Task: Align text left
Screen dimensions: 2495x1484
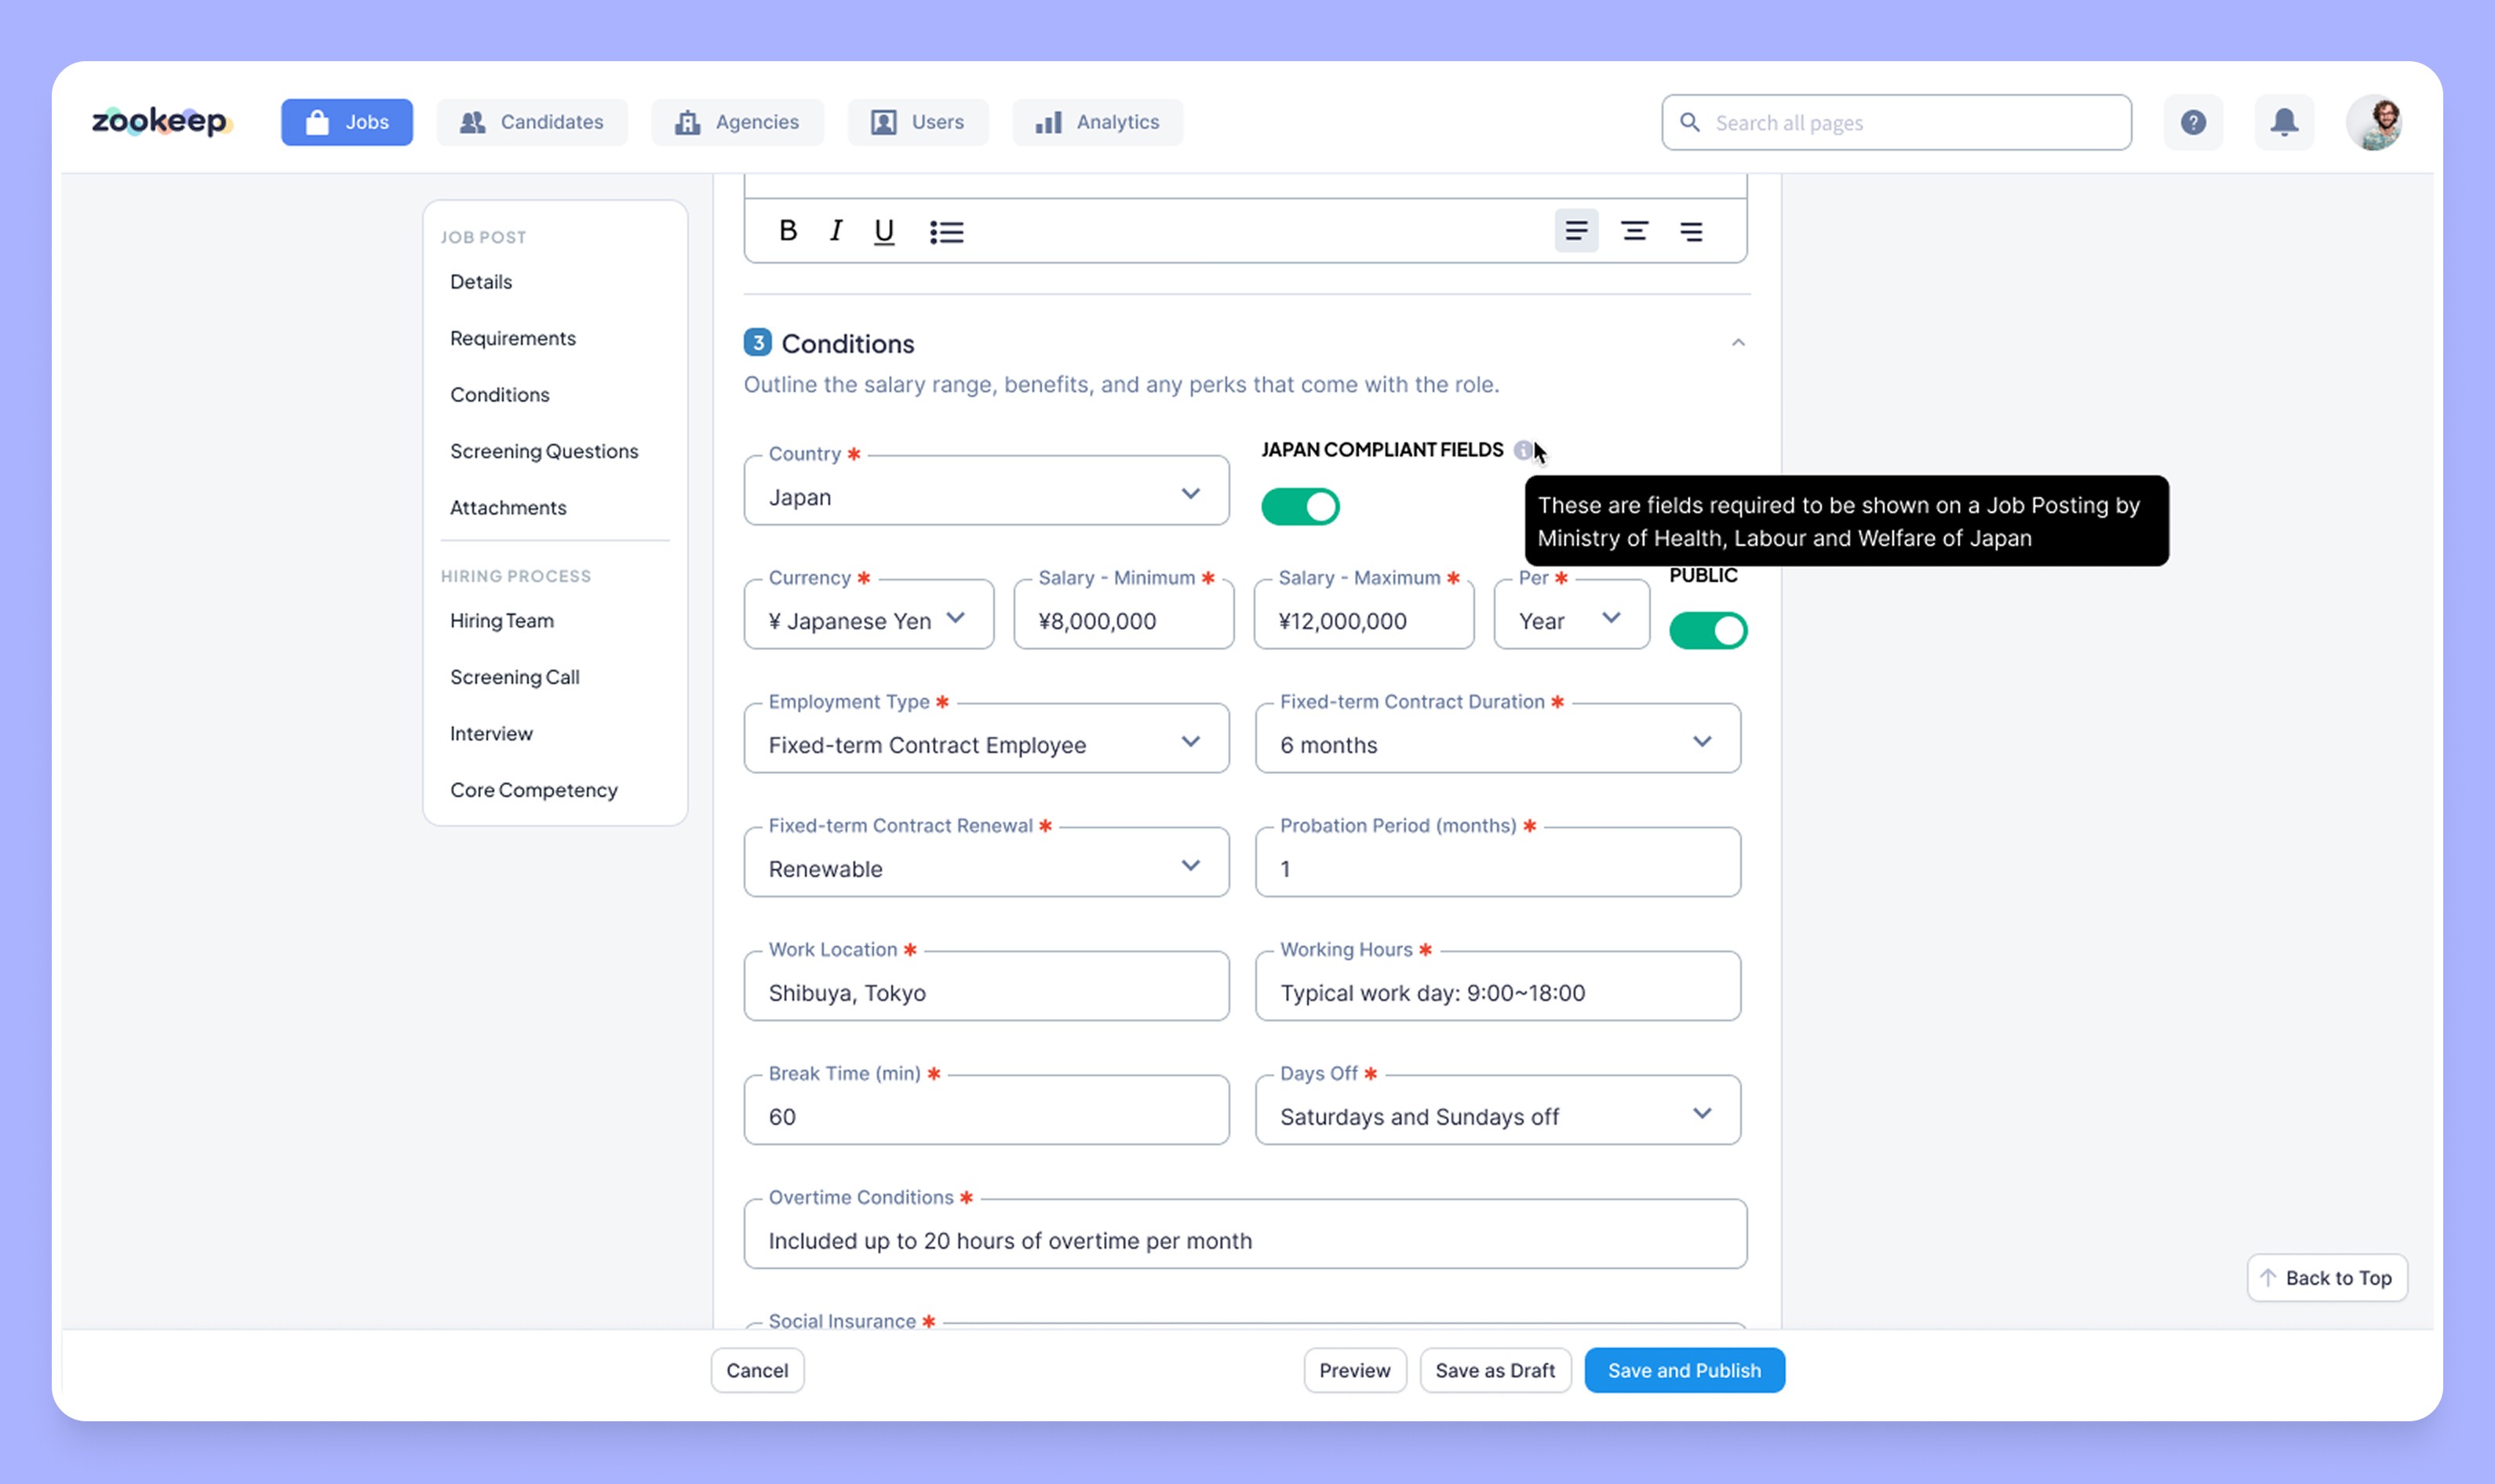Action: [x=1576, y=231]
